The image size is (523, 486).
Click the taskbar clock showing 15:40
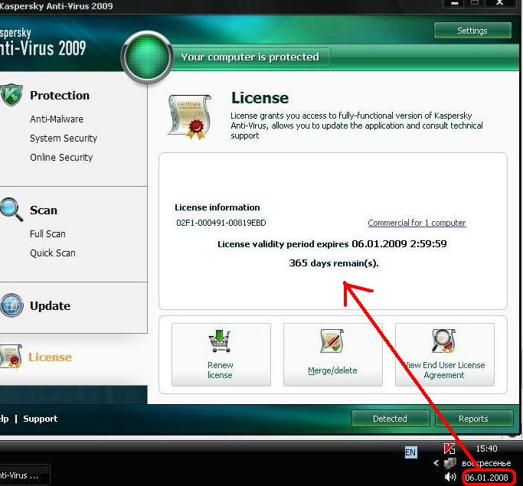point(486,448)
